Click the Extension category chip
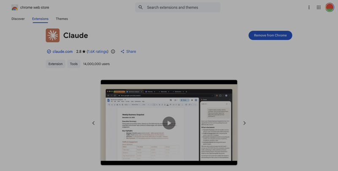This screenshot has height=171, width=338. point(55,64)
